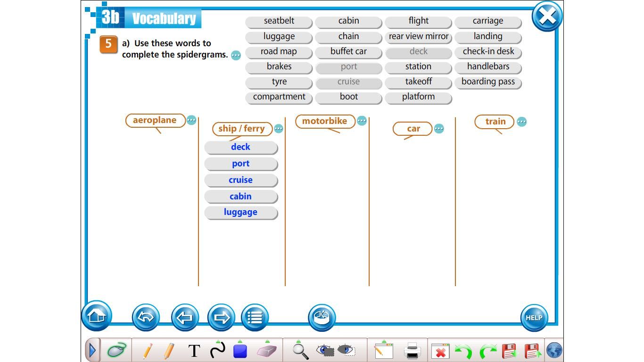Click the green undo arrow
644x362 pixels.
point(463,351)
